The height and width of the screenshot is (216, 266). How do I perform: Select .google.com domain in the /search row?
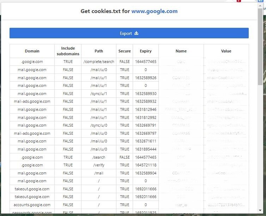pyautogui.click(x=32, y=157)
